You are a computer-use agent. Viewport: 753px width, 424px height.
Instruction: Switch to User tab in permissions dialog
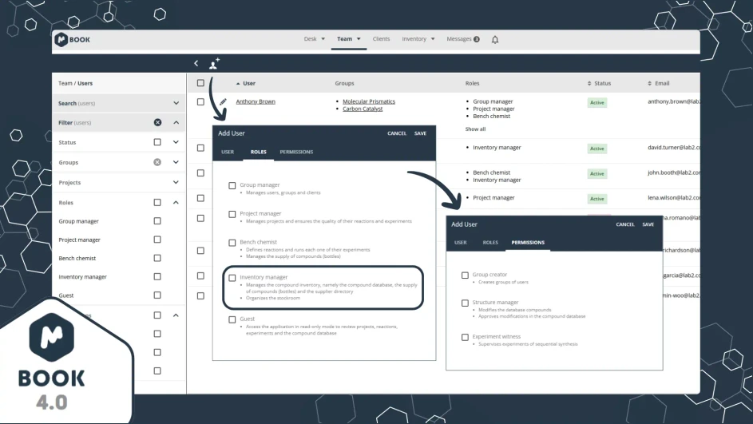(461, 243)
